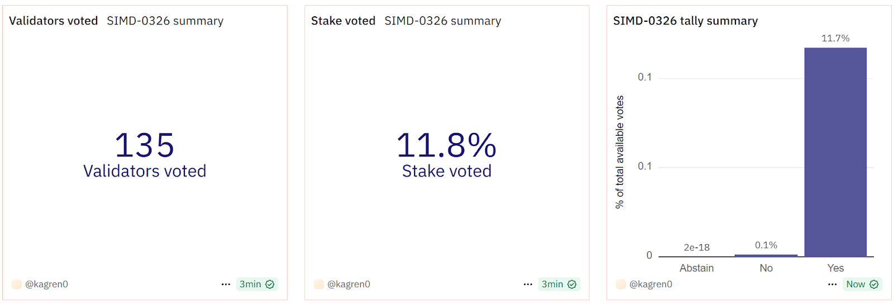Open the three-dot menu on Validators voted panel
This screenshot has width=894, height=305.
[226, 284]
